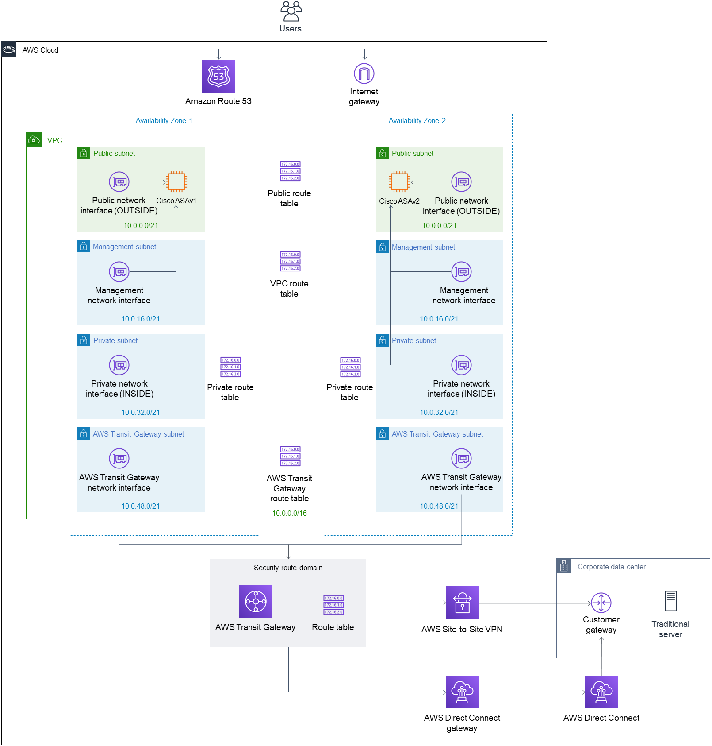Select the AWS Site-to-Site VPN icon

[462, 603]
